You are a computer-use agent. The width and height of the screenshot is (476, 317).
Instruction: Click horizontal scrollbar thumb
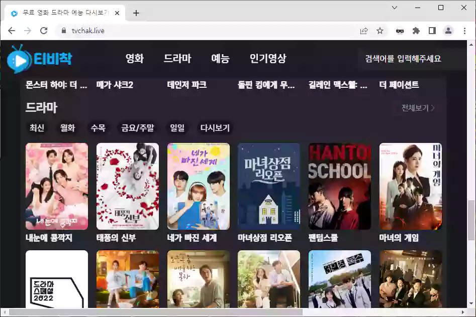click(155, 312)
